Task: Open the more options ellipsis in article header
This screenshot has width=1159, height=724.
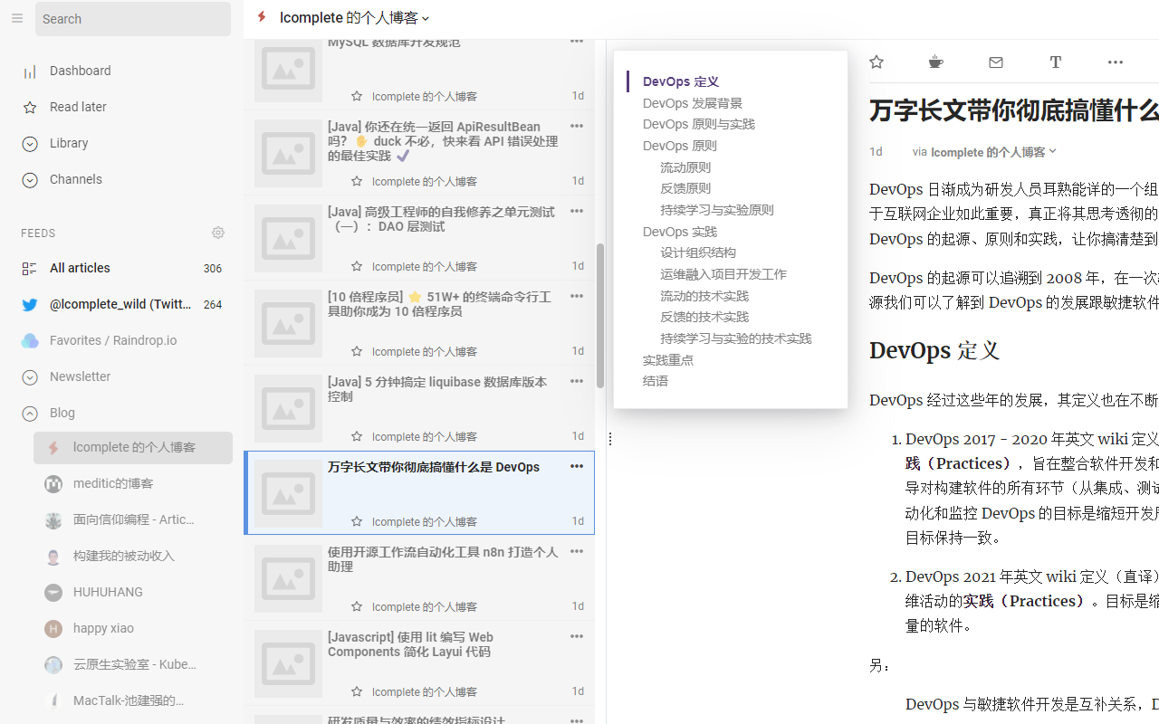Action: 1115,62
